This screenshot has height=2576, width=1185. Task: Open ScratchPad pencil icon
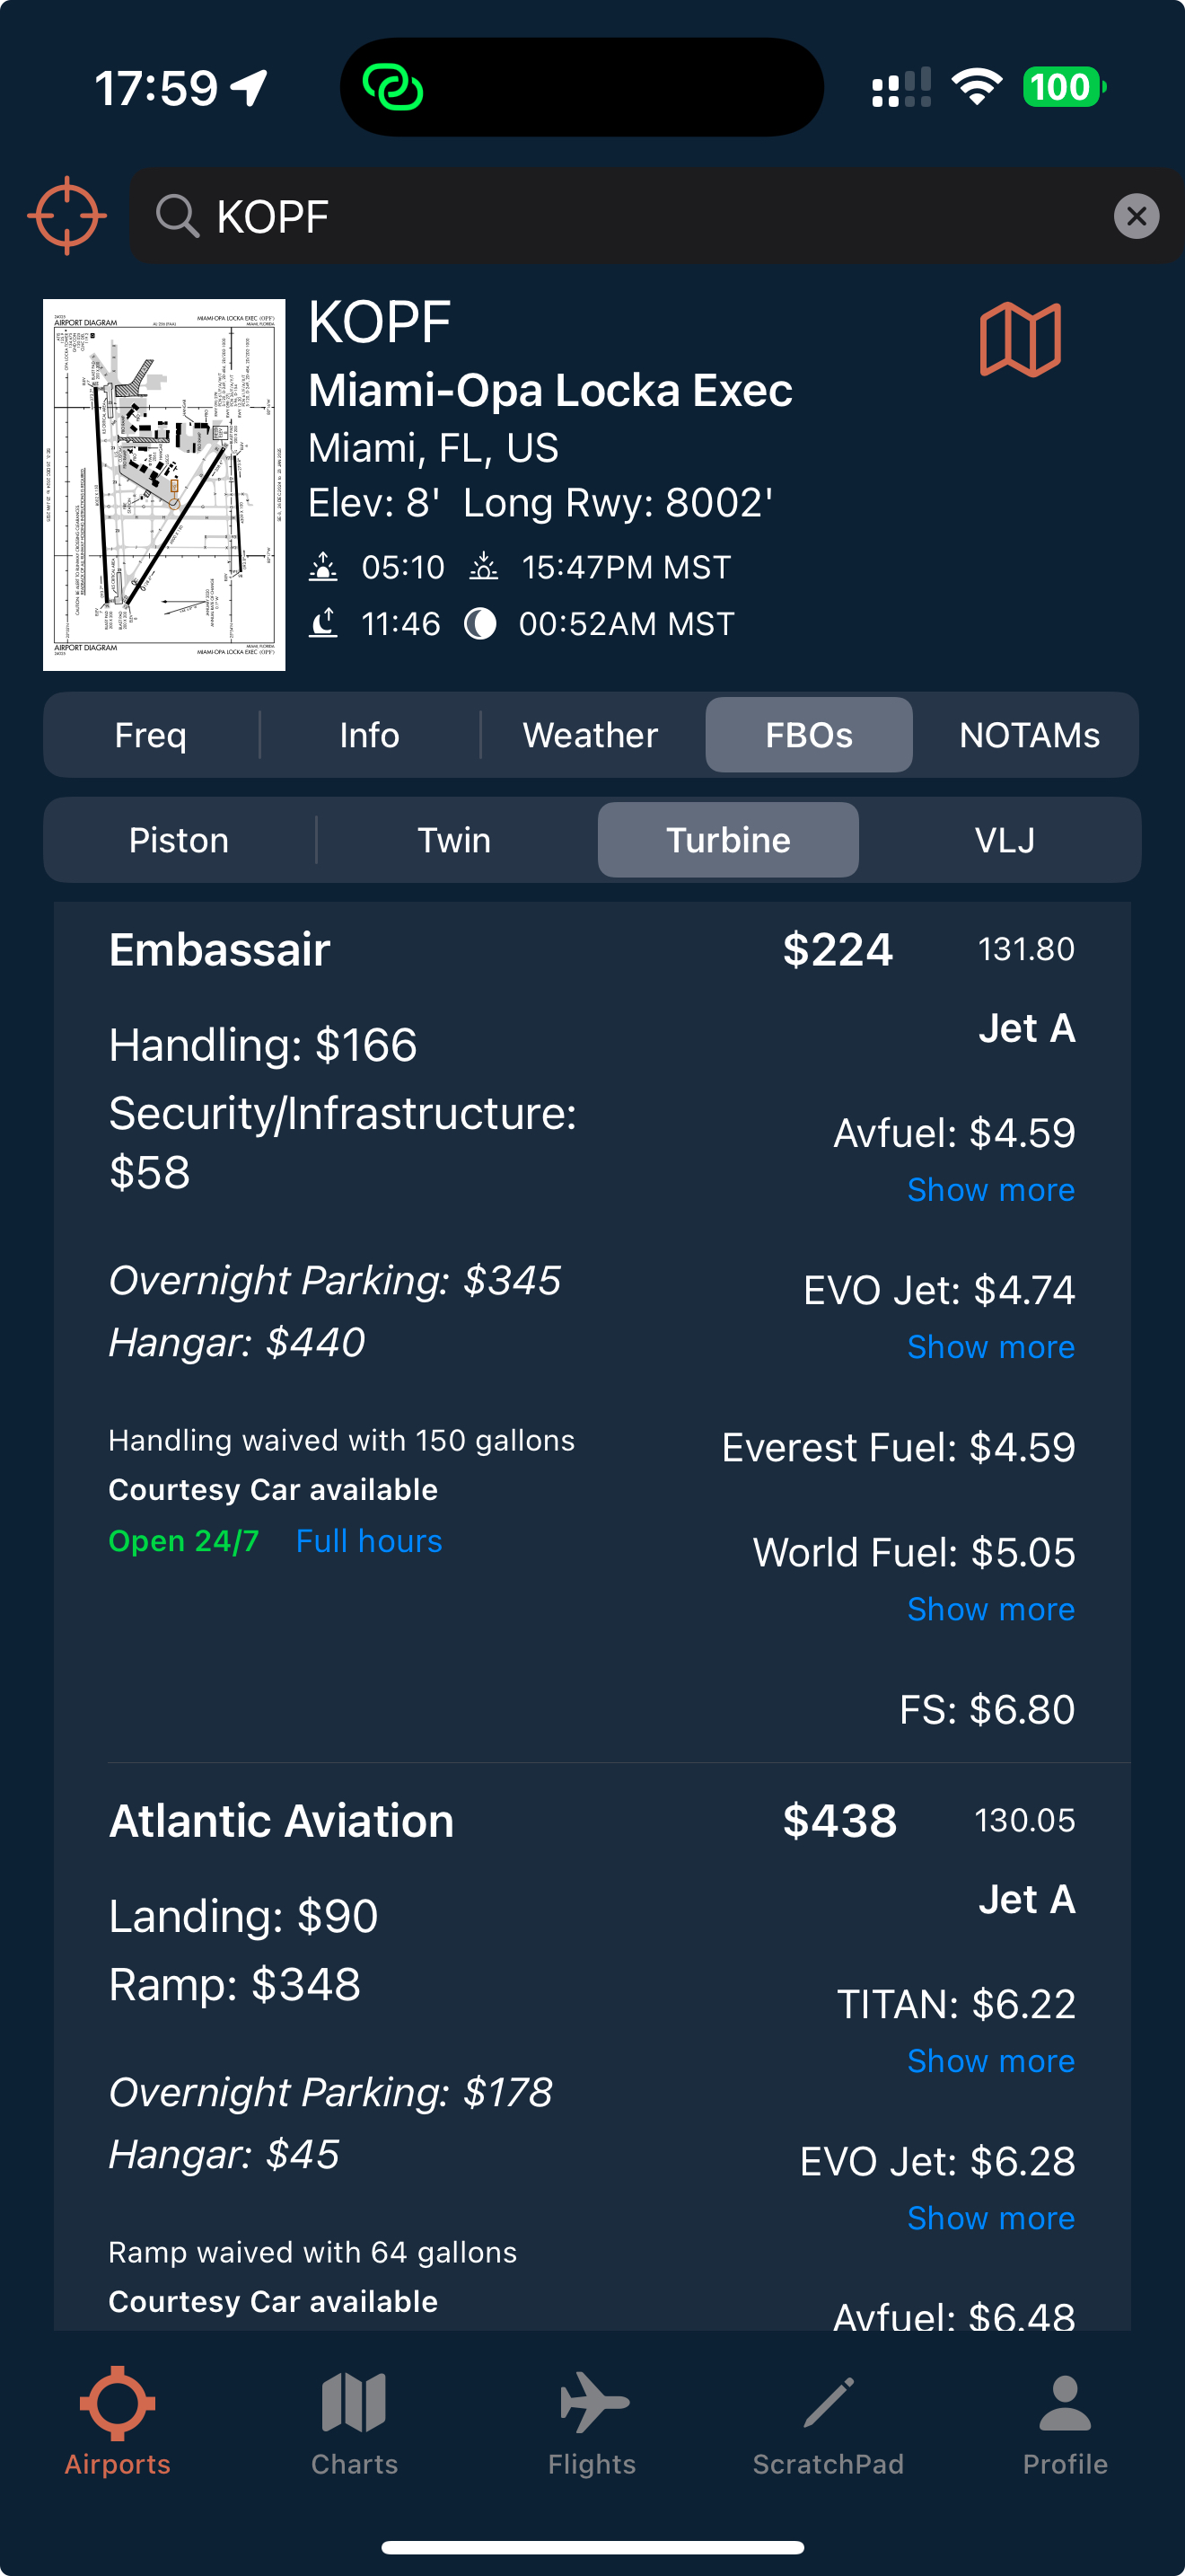(x=829, y=2420)
